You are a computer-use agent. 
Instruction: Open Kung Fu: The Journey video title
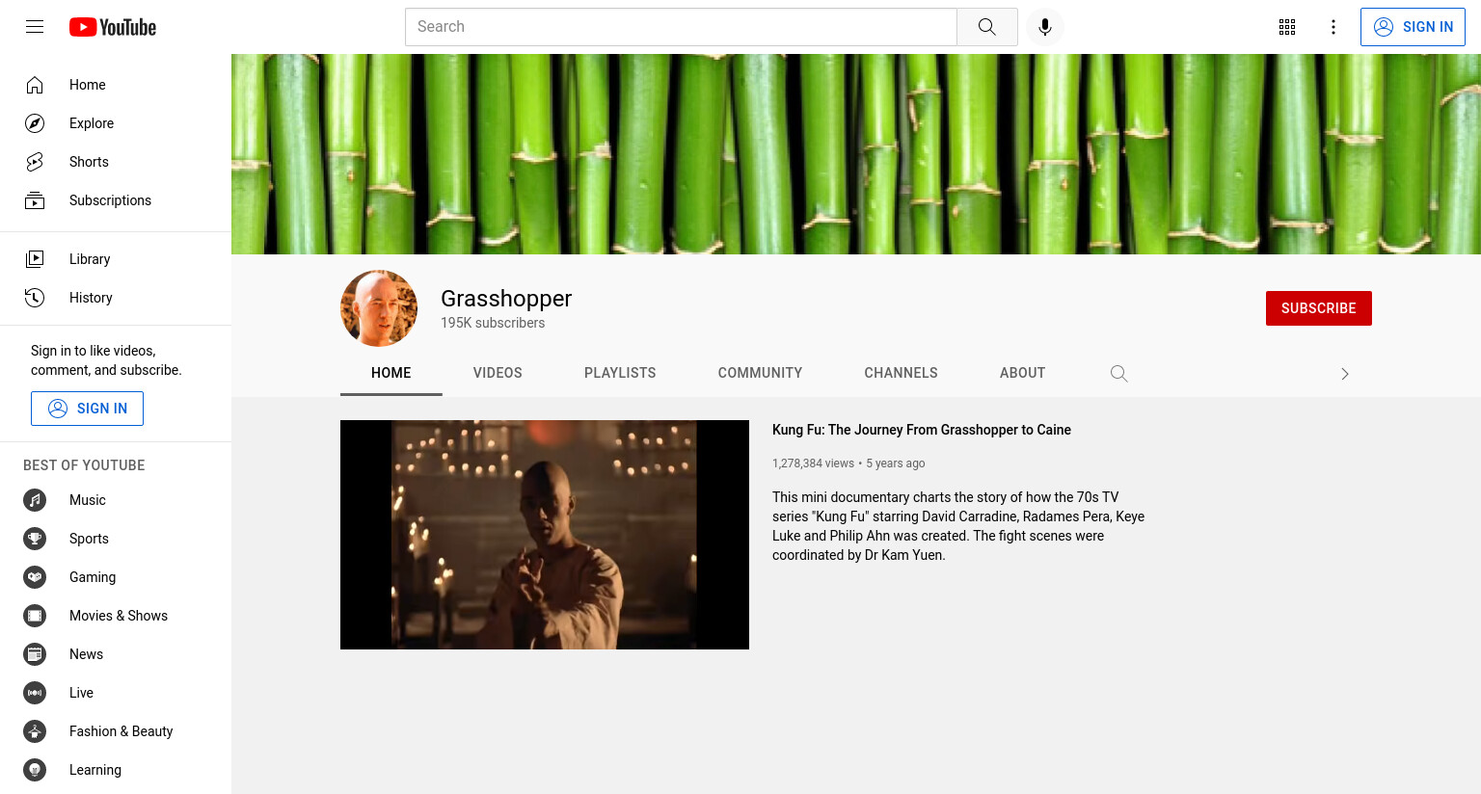coord(922,430)
